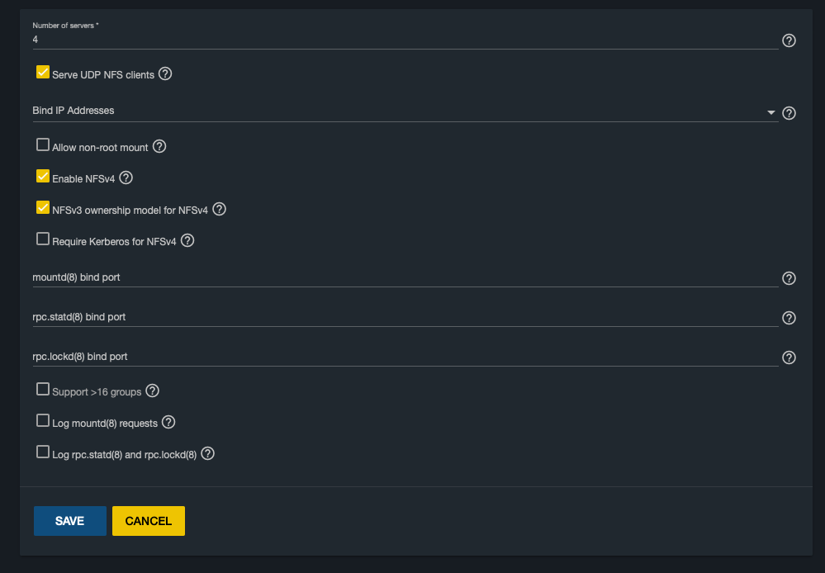Show help for Support >16 groups
Viewport: 825px width, 573px height.
pyautogui.click(x=153, y=391)
